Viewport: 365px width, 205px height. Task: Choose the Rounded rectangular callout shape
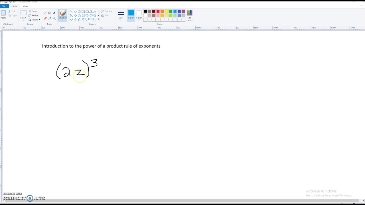coord(87,19)
